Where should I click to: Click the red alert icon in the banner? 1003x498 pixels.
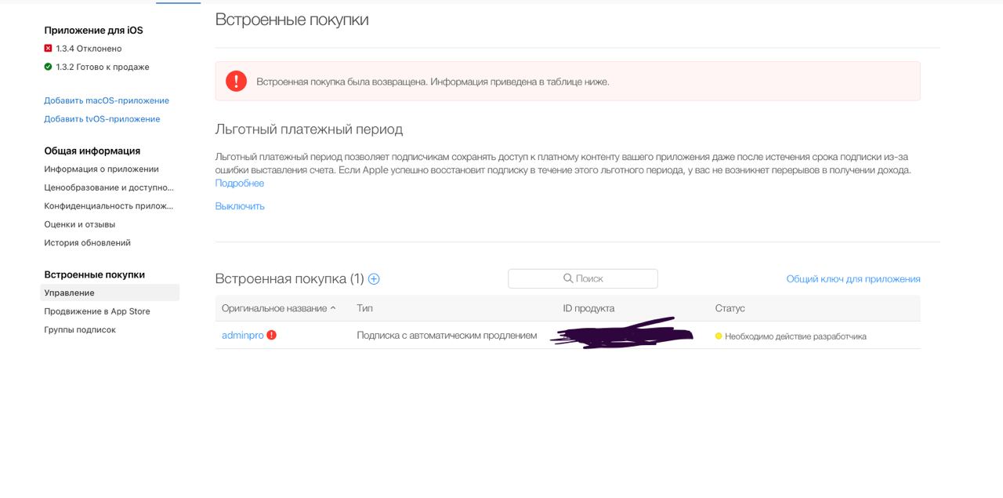[x=236, y=81]
